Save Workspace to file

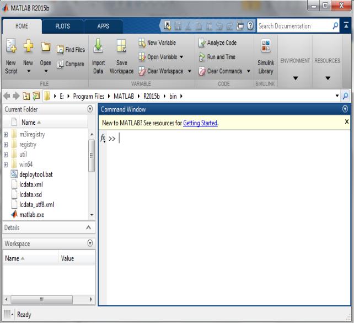coord(121,56)
